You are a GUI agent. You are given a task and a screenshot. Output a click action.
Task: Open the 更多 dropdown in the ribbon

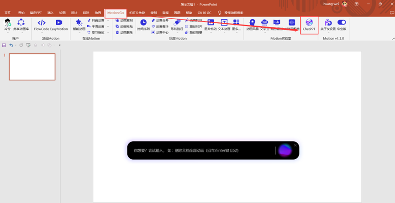click(236, 25)
